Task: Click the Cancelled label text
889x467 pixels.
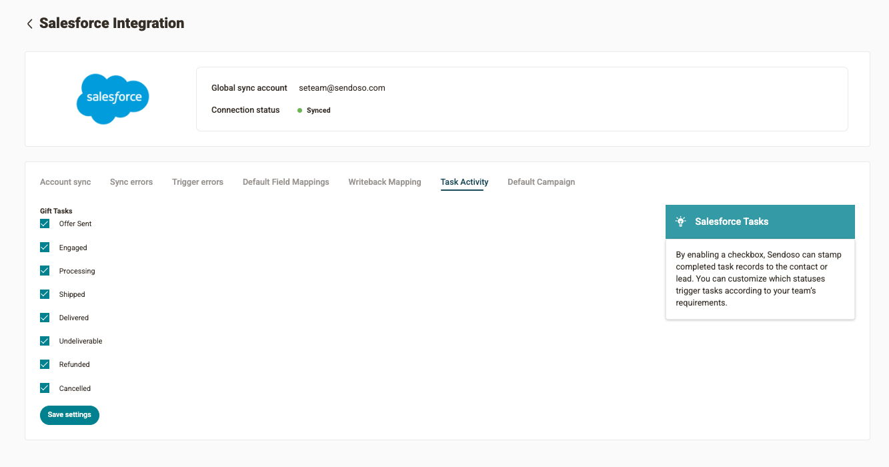Action: 75,388
